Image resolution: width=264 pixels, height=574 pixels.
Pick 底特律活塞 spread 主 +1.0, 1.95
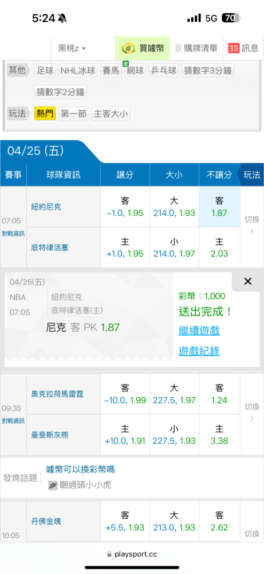point(125,248)
